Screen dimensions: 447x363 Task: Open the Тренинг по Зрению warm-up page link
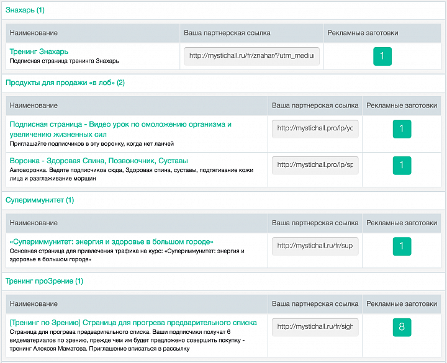tap(133, 323)
